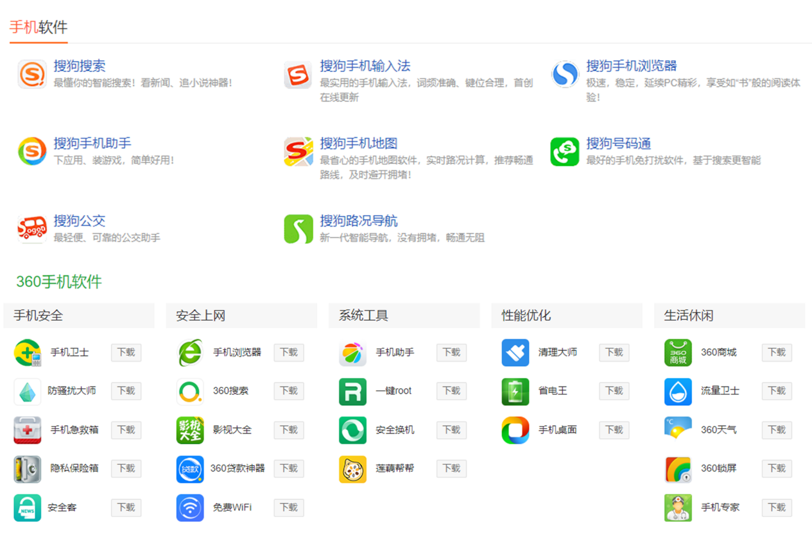Click the 360贷款神器 icon
The height and width of the screenshot is (547, 812).
pos(190,469)
